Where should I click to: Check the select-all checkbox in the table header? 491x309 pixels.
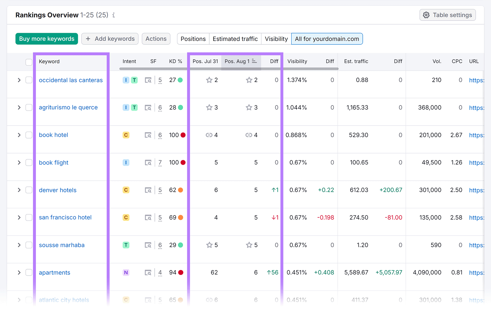(x=29, y=62)
